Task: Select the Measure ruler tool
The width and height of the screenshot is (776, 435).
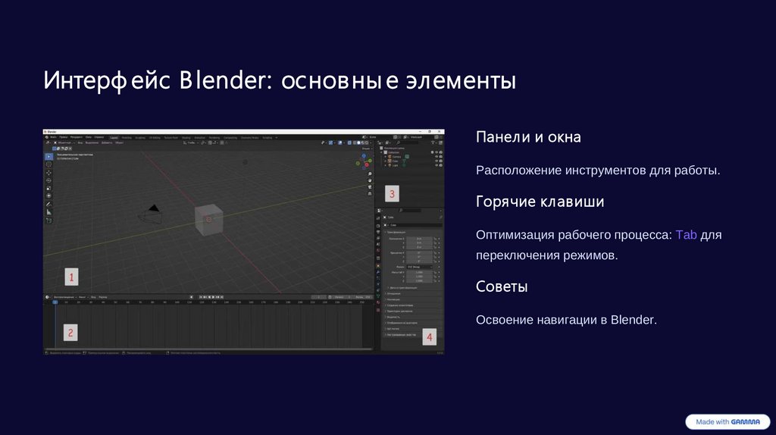Action: (48, 211)
